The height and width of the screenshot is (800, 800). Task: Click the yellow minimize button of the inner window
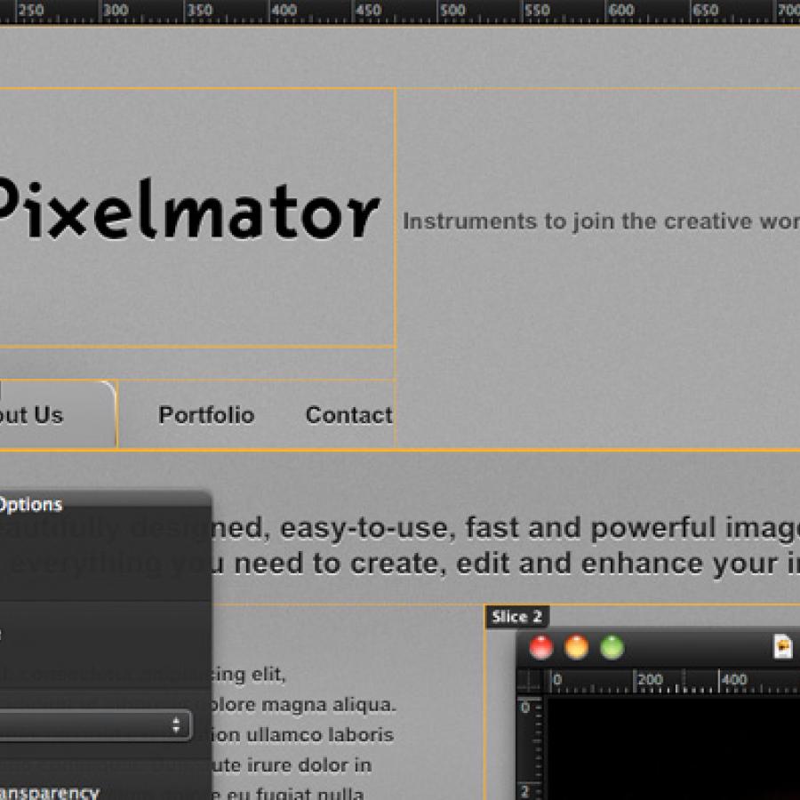[x=577, y=648]
